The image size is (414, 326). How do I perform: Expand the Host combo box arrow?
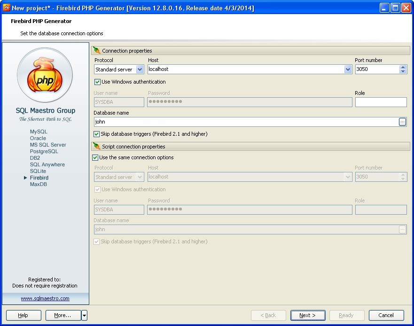tap(348, 69)
